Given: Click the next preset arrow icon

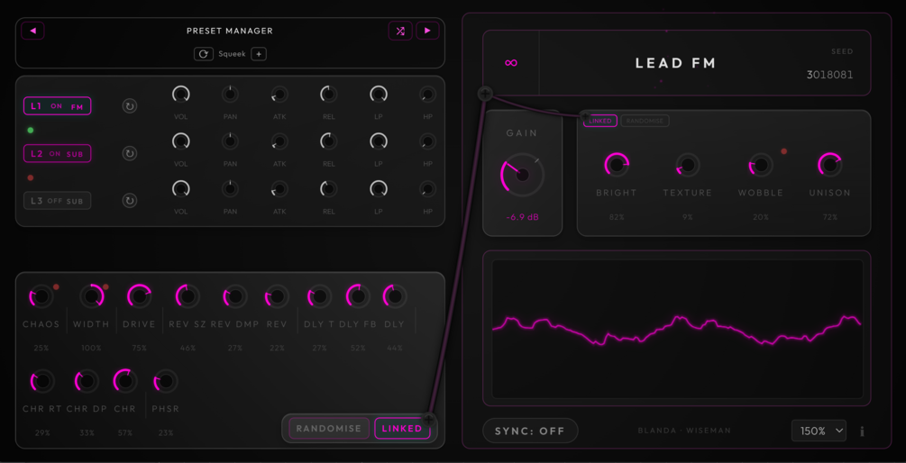Looking at the screenshot, I should (x=427, y=31).
